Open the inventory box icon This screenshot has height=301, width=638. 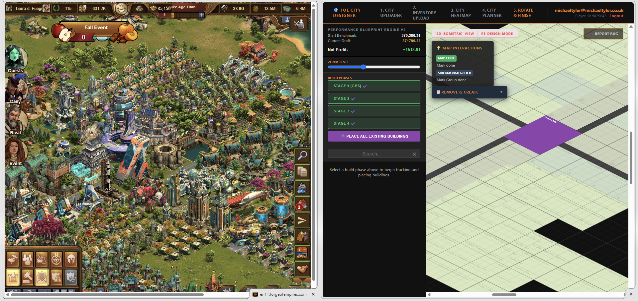[x=13, y=277]
